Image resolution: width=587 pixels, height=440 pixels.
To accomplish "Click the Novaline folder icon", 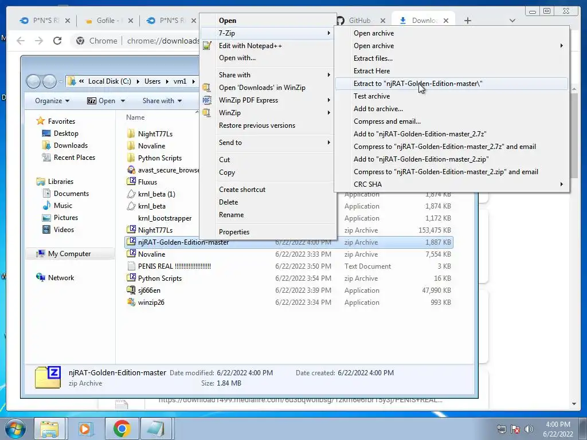I will tap(131, 146).
